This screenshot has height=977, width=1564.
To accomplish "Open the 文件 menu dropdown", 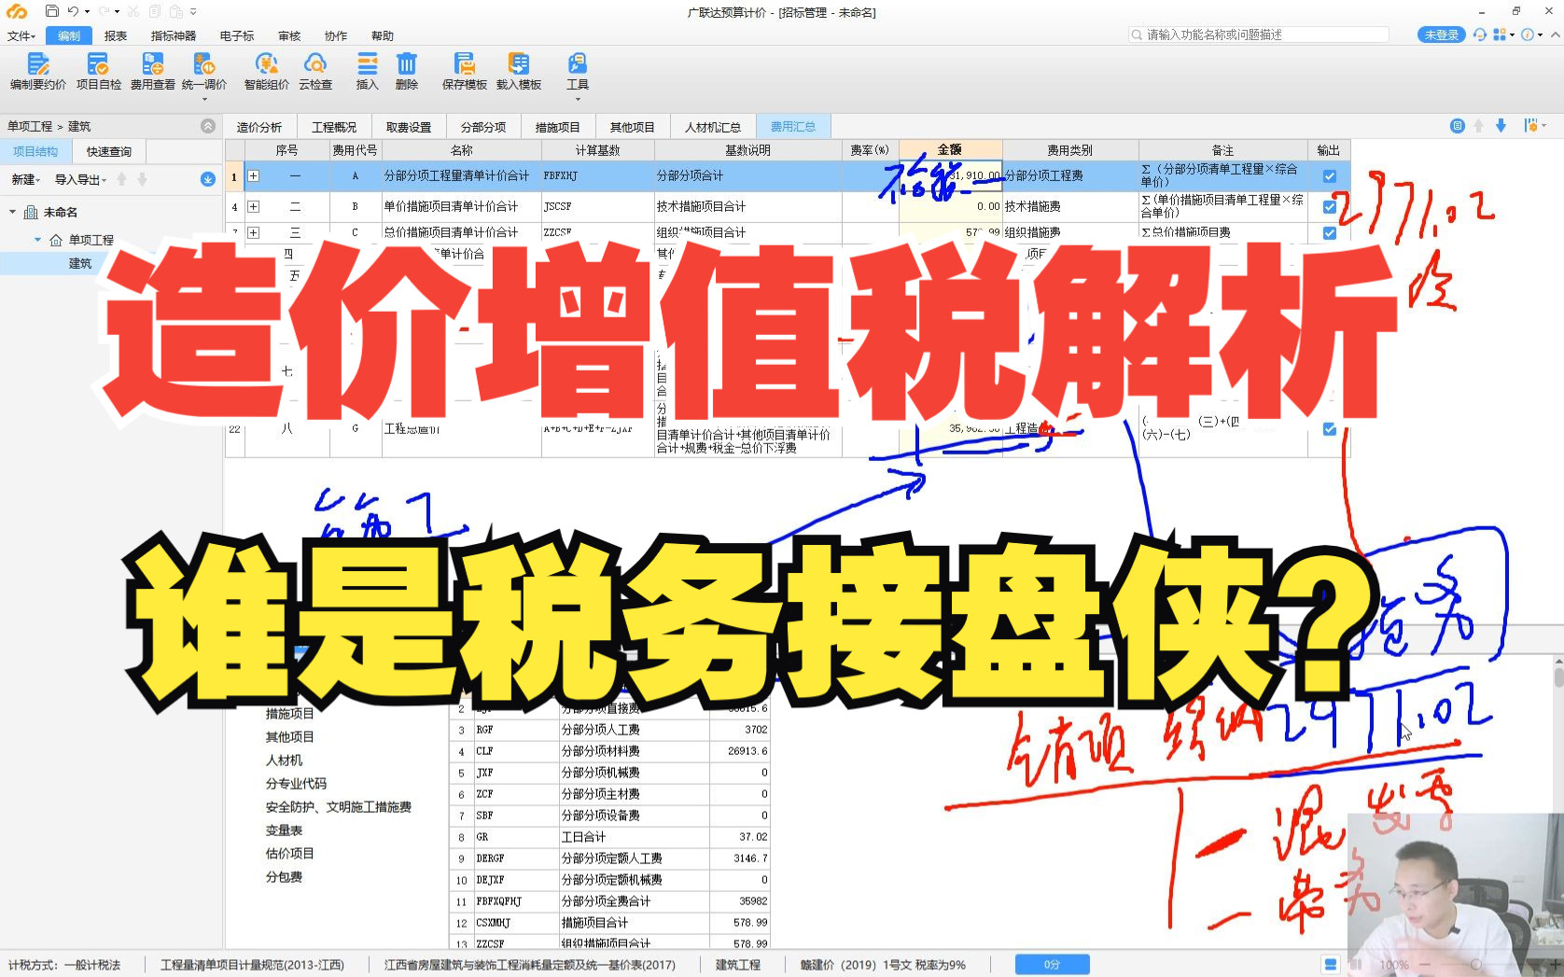I will (x=21, y=35).
